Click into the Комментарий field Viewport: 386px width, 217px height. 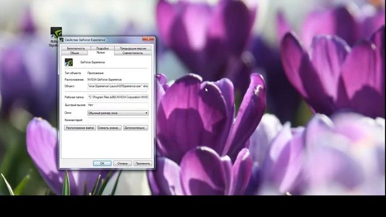tap(118, 120)
